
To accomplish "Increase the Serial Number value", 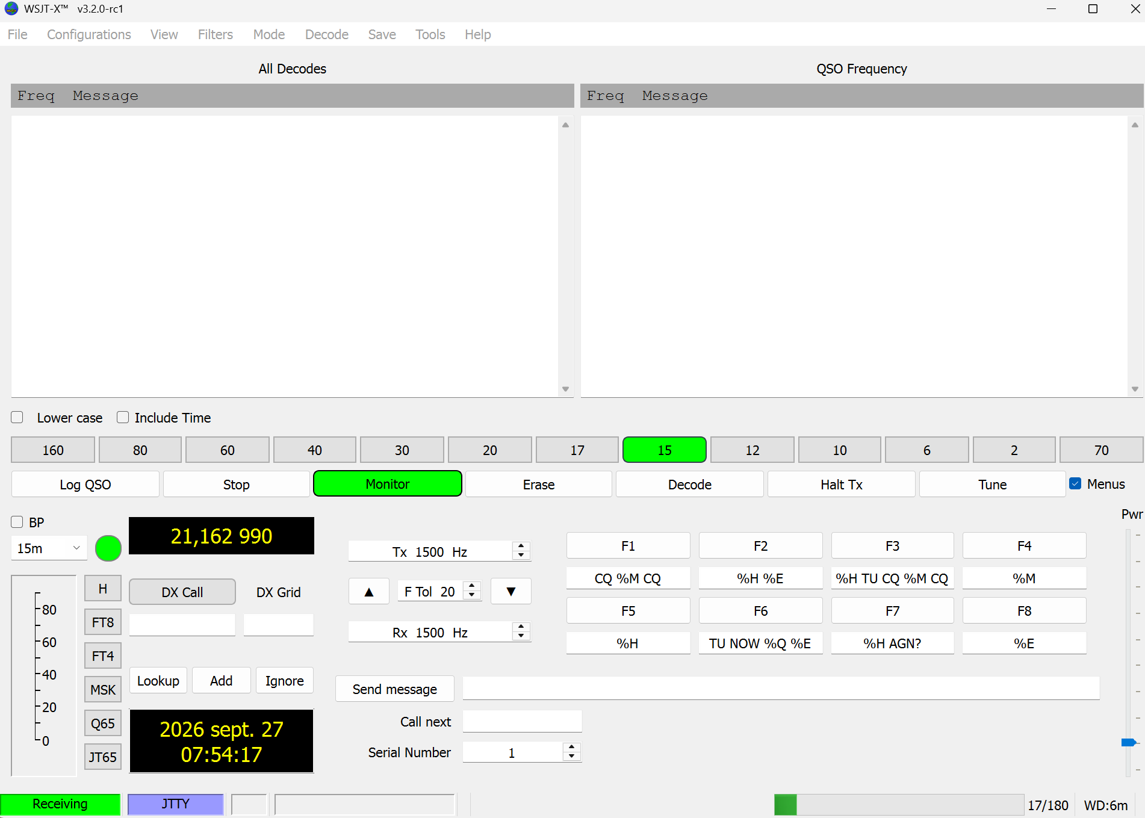I will [572, 748].
